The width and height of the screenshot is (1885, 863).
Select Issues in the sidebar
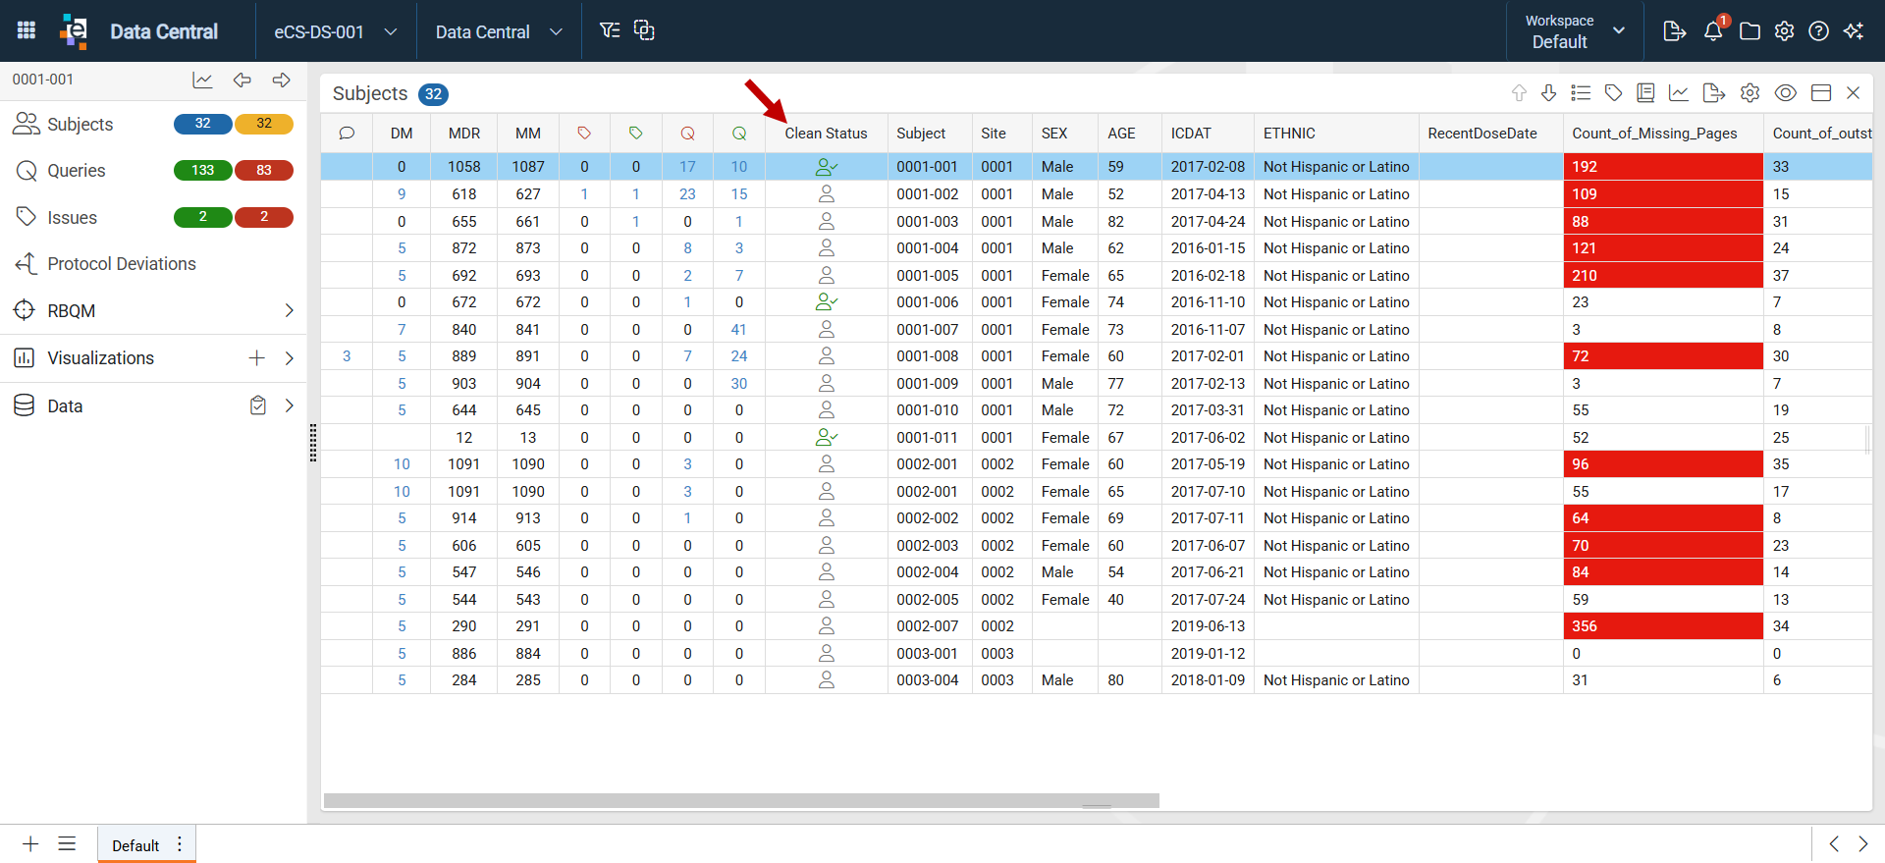[72, 218]
